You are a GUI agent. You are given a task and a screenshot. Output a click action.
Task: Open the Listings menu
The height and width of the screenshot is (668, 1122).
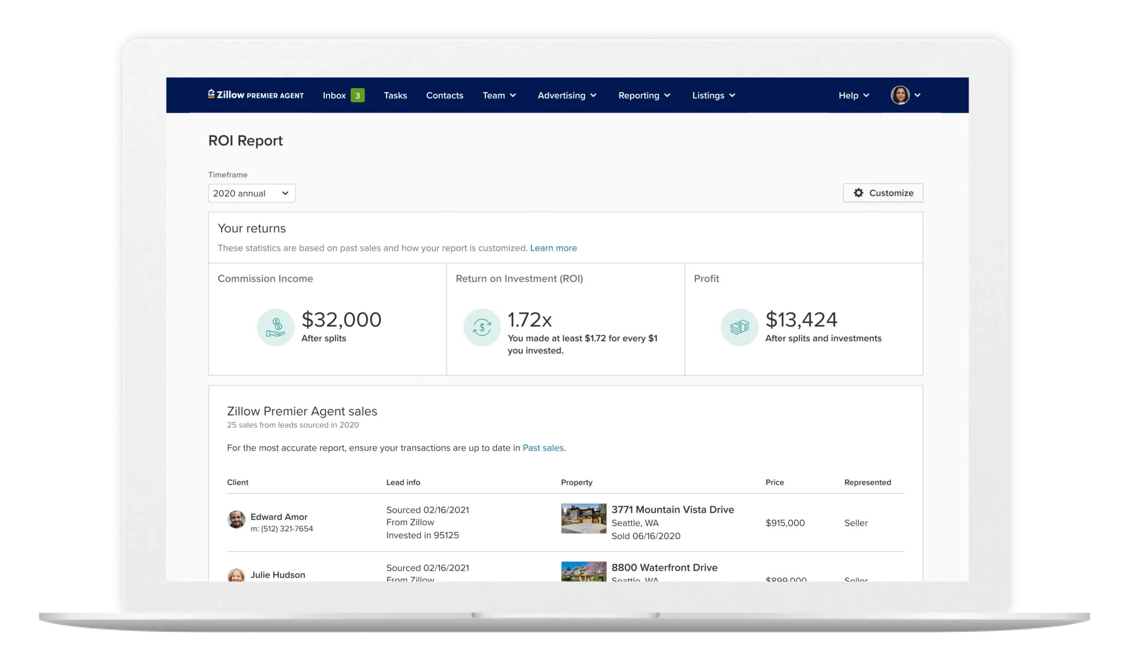pos(713,96)
